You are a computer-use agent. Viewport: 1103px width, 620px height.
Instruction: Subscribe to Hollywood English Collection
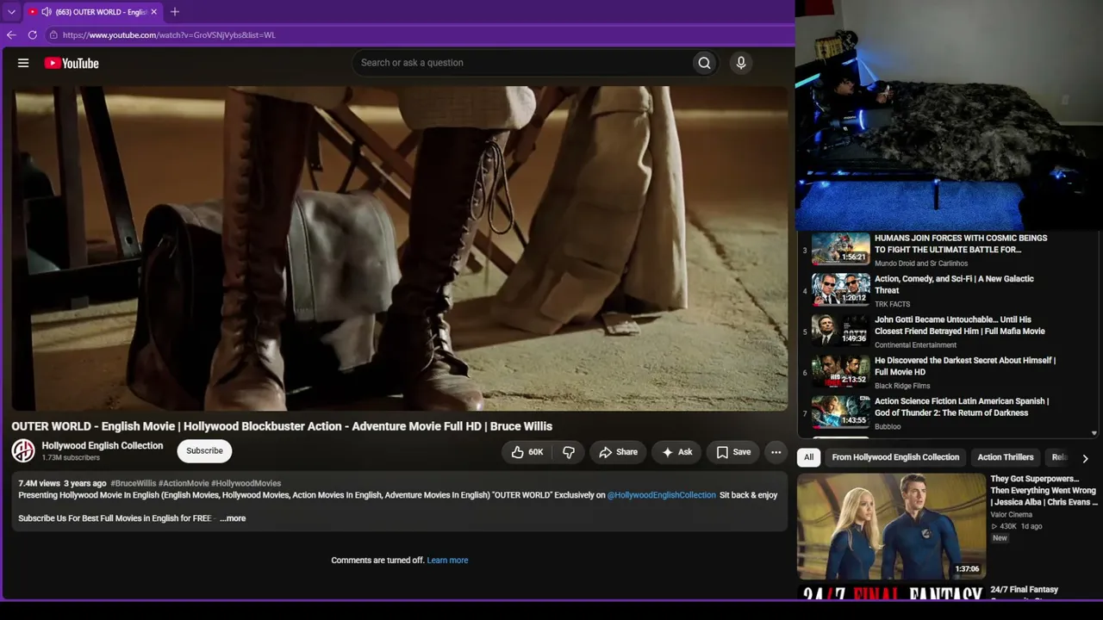pos(204,451)
